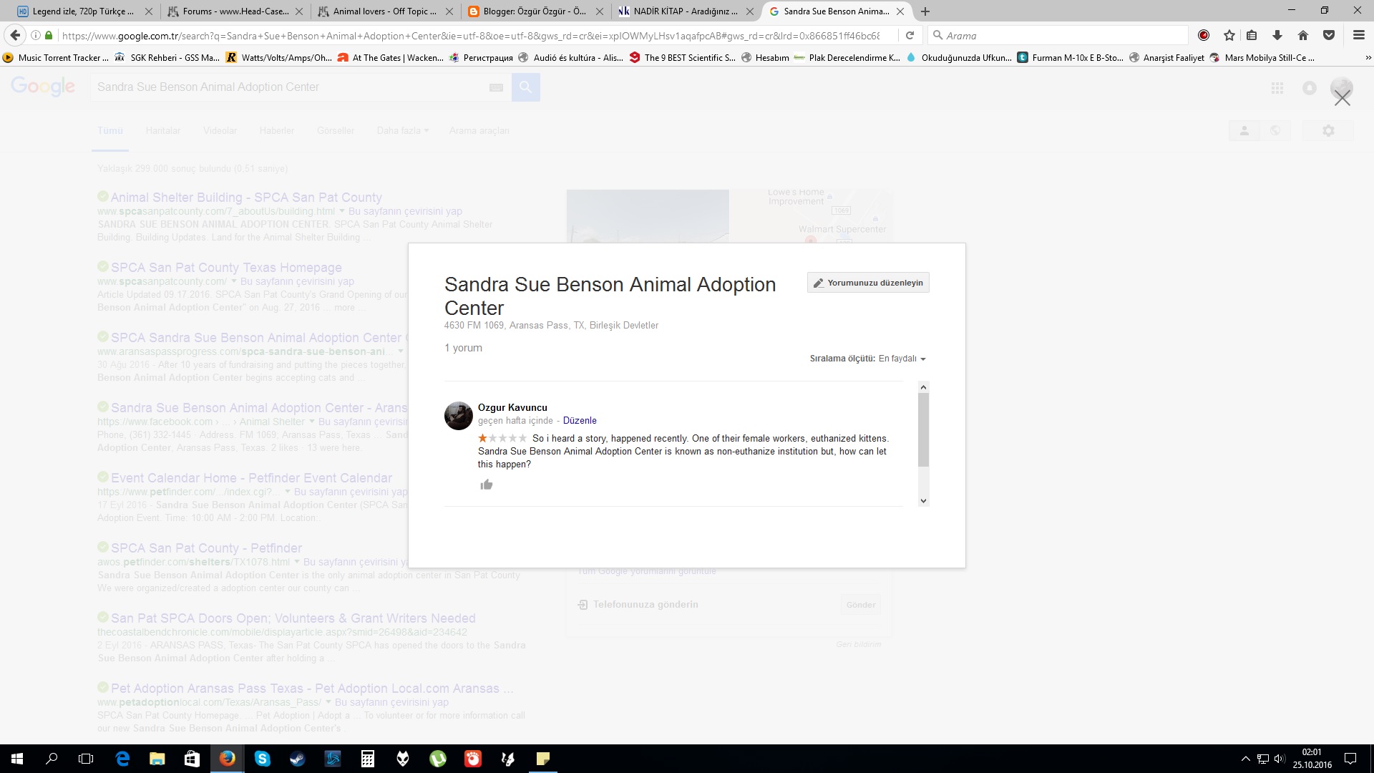
Task: Switch to 'Blogger: Özgür Özgür' tab
Action: 534,11
